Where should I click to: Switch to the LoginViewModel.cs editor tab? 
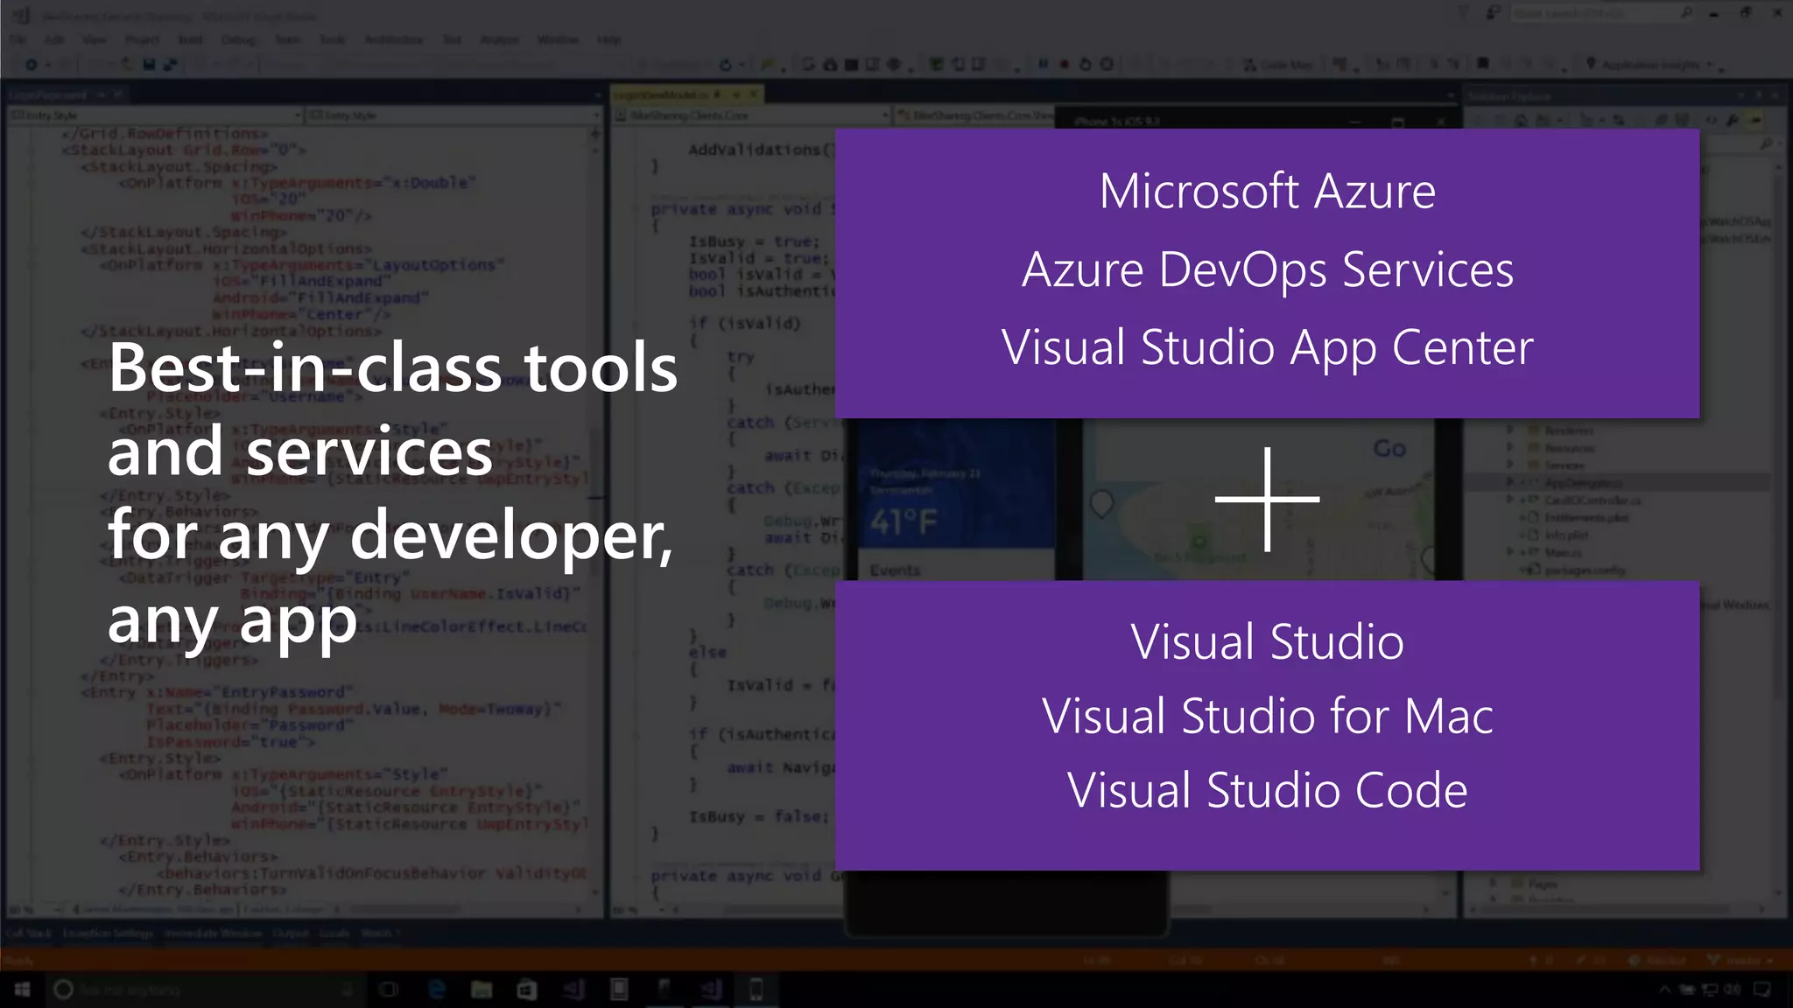tap(687, 94)
